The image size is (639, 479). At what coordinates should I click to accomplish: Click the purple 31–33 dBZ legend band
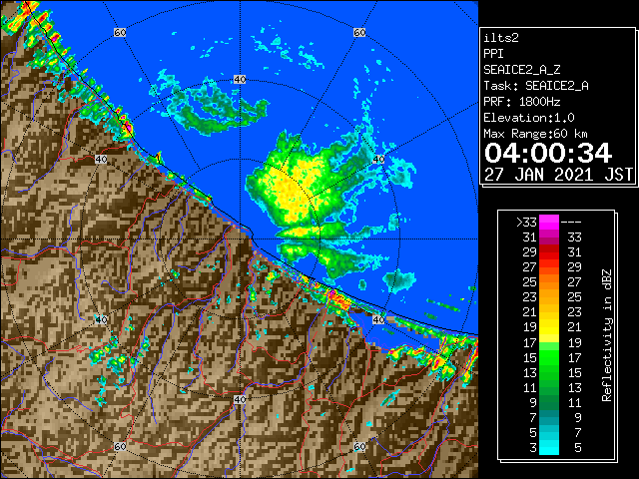(549, 238)
